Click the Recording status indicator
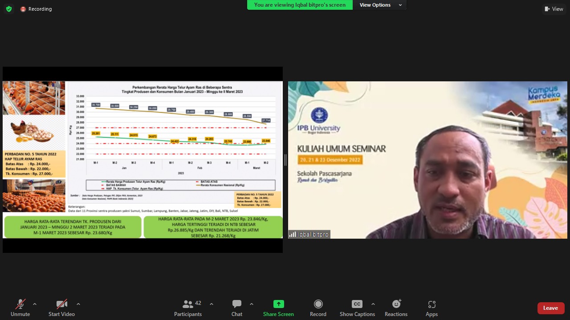This screenshot has height=320, width=570. (36, 9)
